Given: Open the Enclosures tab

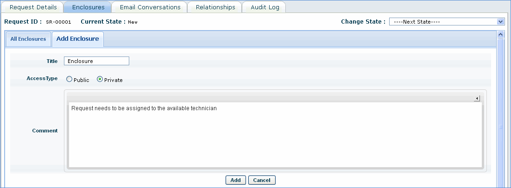Looking at the screenshot, I should pyautogui.click(x=88, y=7).
